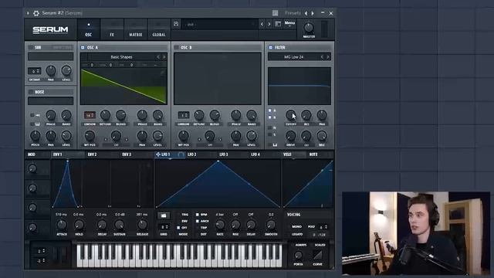Select previous filter type arrow
This screenshot has height=278, width=494.
coord(322,57)
